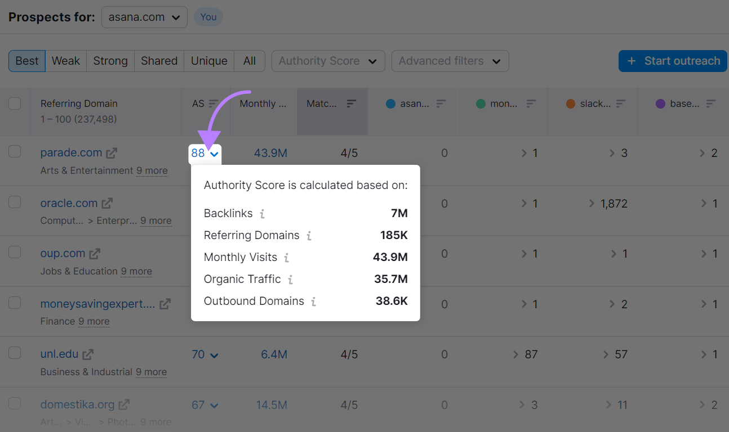Show 9 more categories for unl.edu
The image size is (729, 432).
(x=151, y=372)
